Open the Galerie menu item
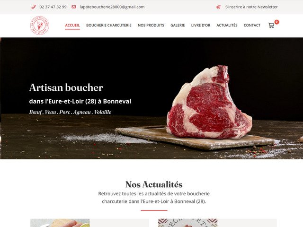 pos(178,25)
